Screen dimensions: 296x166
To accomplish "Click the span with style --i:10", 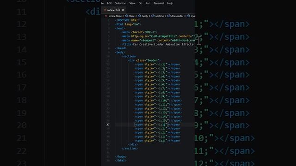I will 158,101.
